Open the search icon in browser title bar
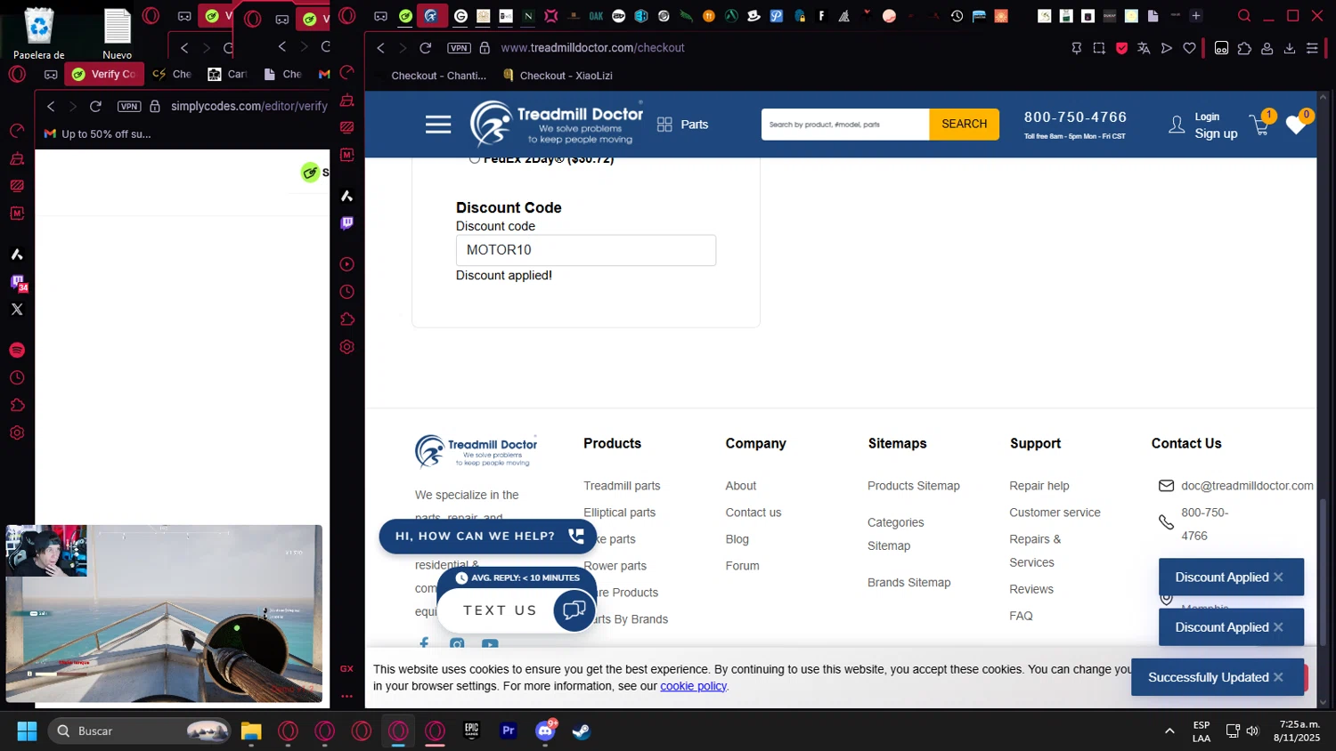The height and width of the screenshot is (751, 1336). click(1244, 16)
